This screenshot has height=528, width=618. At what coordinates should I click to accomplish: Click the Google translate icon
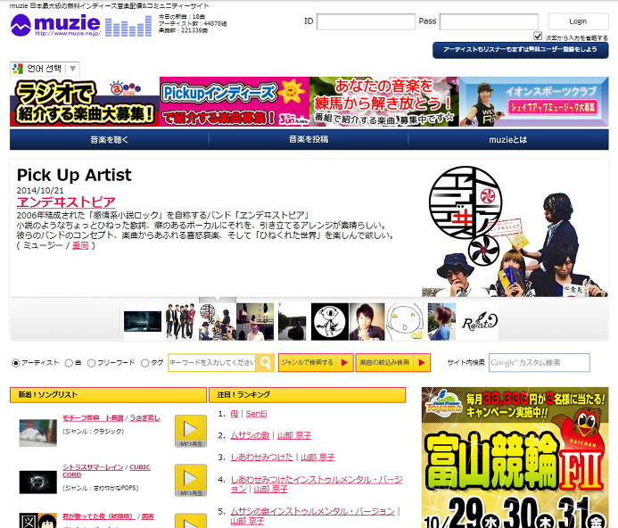coord(18,69)
